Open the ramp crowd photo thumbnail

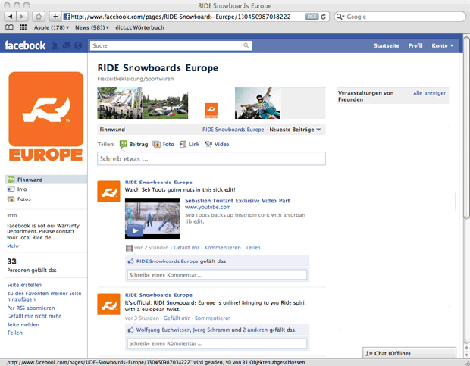pyautogui.click(x=120, y=103)
